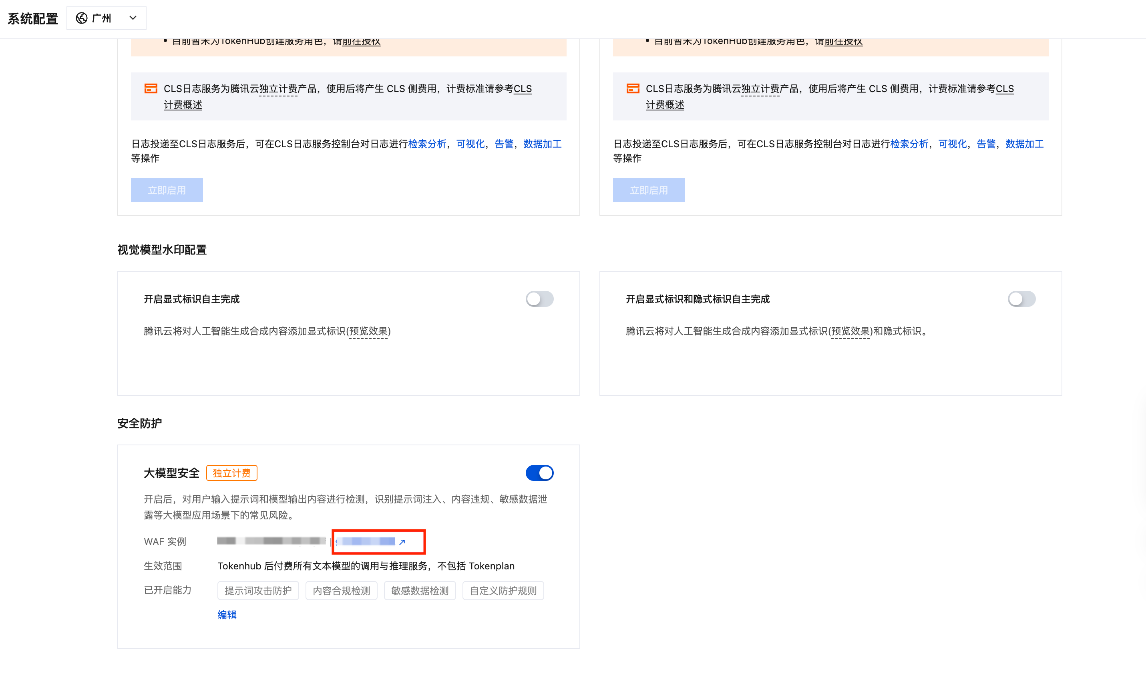Click the 大模型安全 card title
Screen dimensions: 1146x693
coord(172,473)
